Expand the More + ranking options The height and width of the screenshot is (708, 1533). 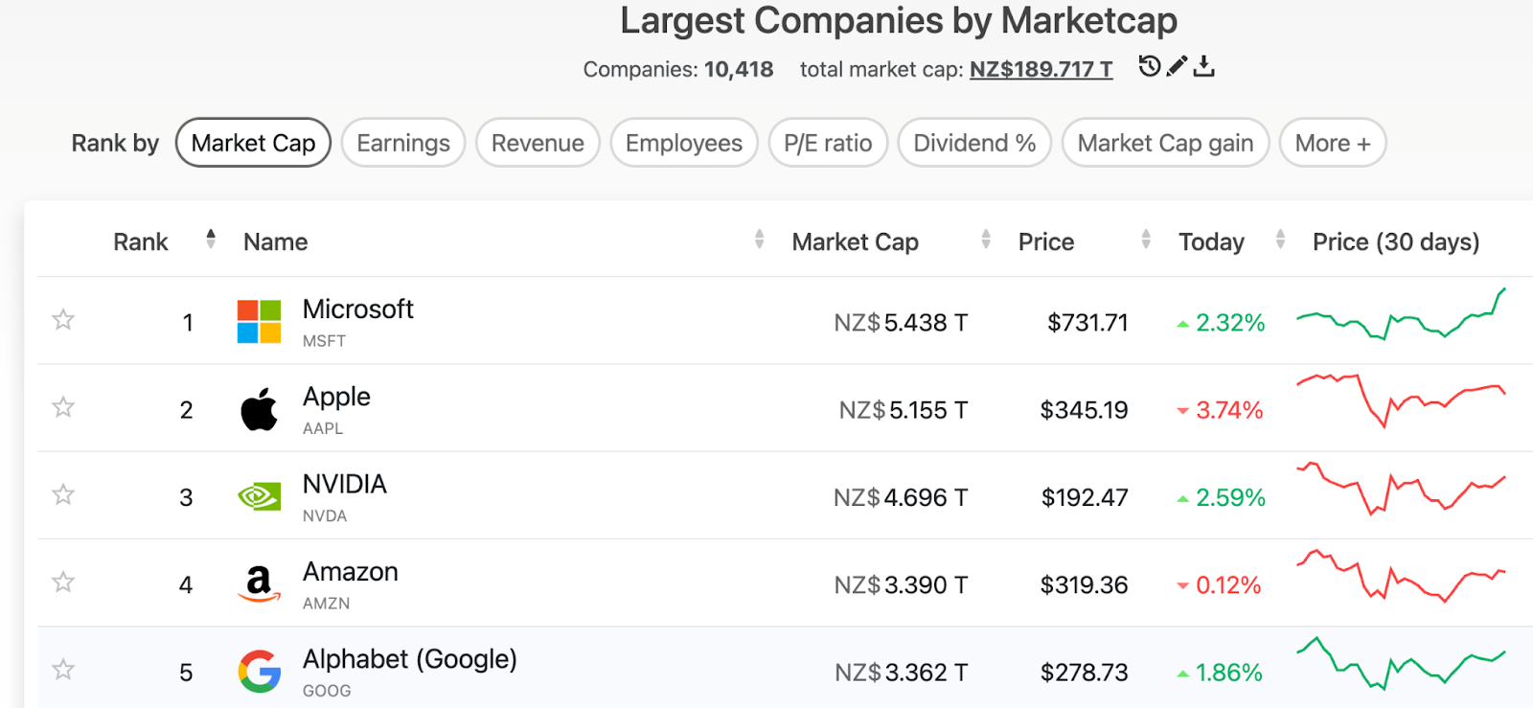1333,143
